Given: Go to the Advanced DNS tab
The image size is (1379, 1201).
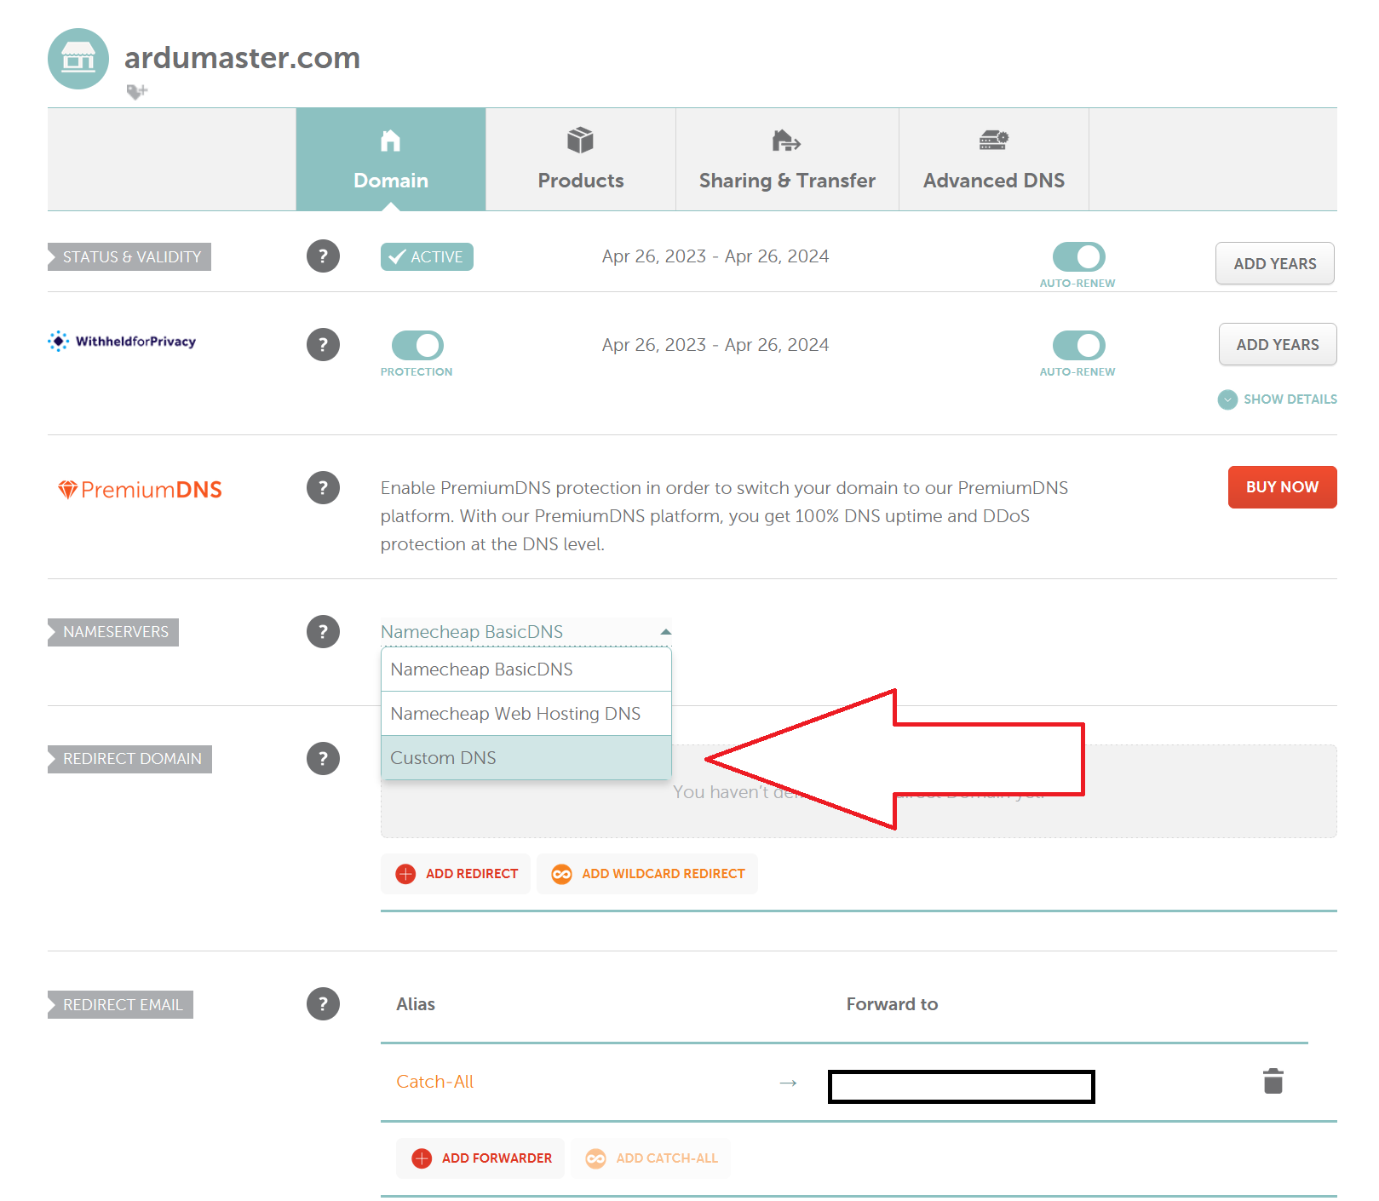Looking at the screenshot, I should pos(994,159).
